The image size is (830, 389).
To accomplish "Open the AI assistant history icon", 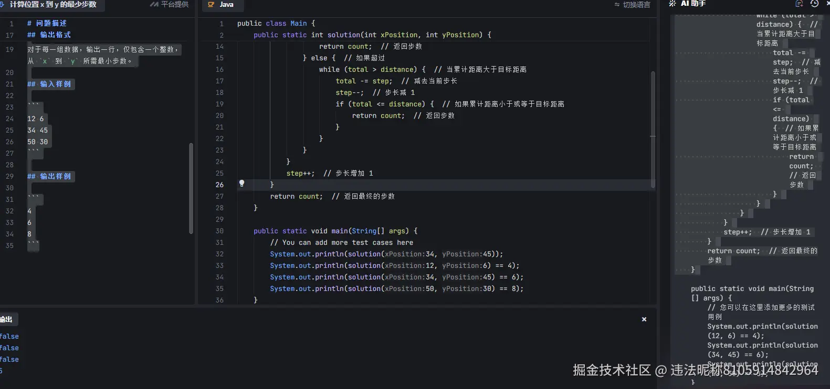I will coord(814,4).
